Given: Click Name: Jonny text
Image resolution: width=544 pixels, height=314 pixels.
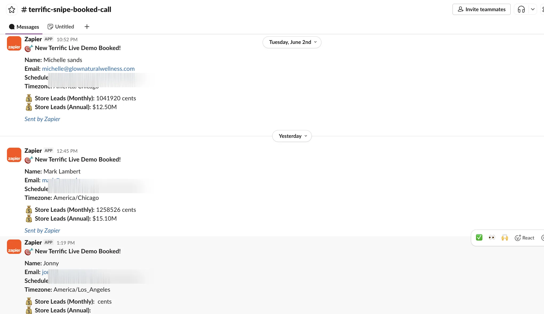Looking at the screenshot, I should click(x=42, y=263).
